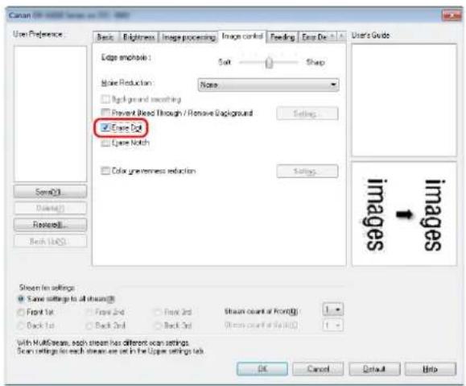Select Same settings to all streams radio
Screen dimensions: 466x386
21,299
